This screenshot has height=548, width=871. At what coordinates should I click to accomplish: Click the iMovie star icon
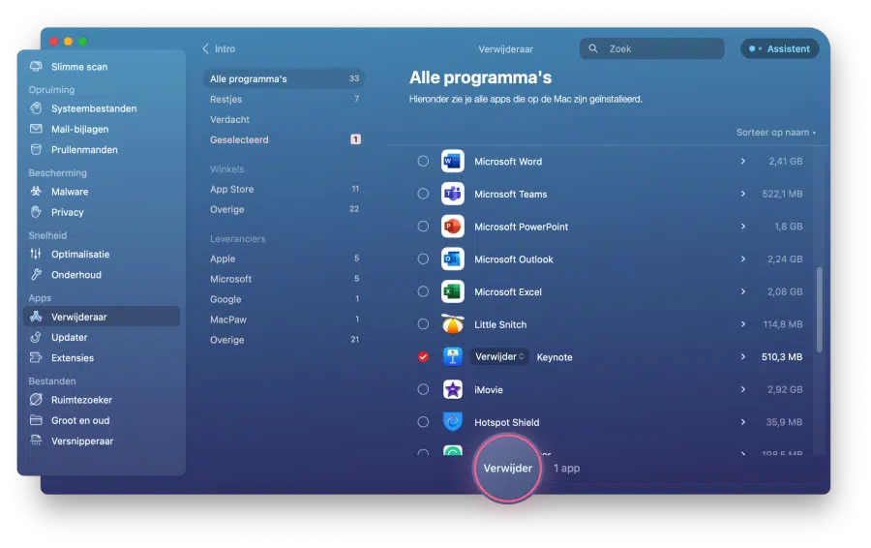click(x=453, y=389)
